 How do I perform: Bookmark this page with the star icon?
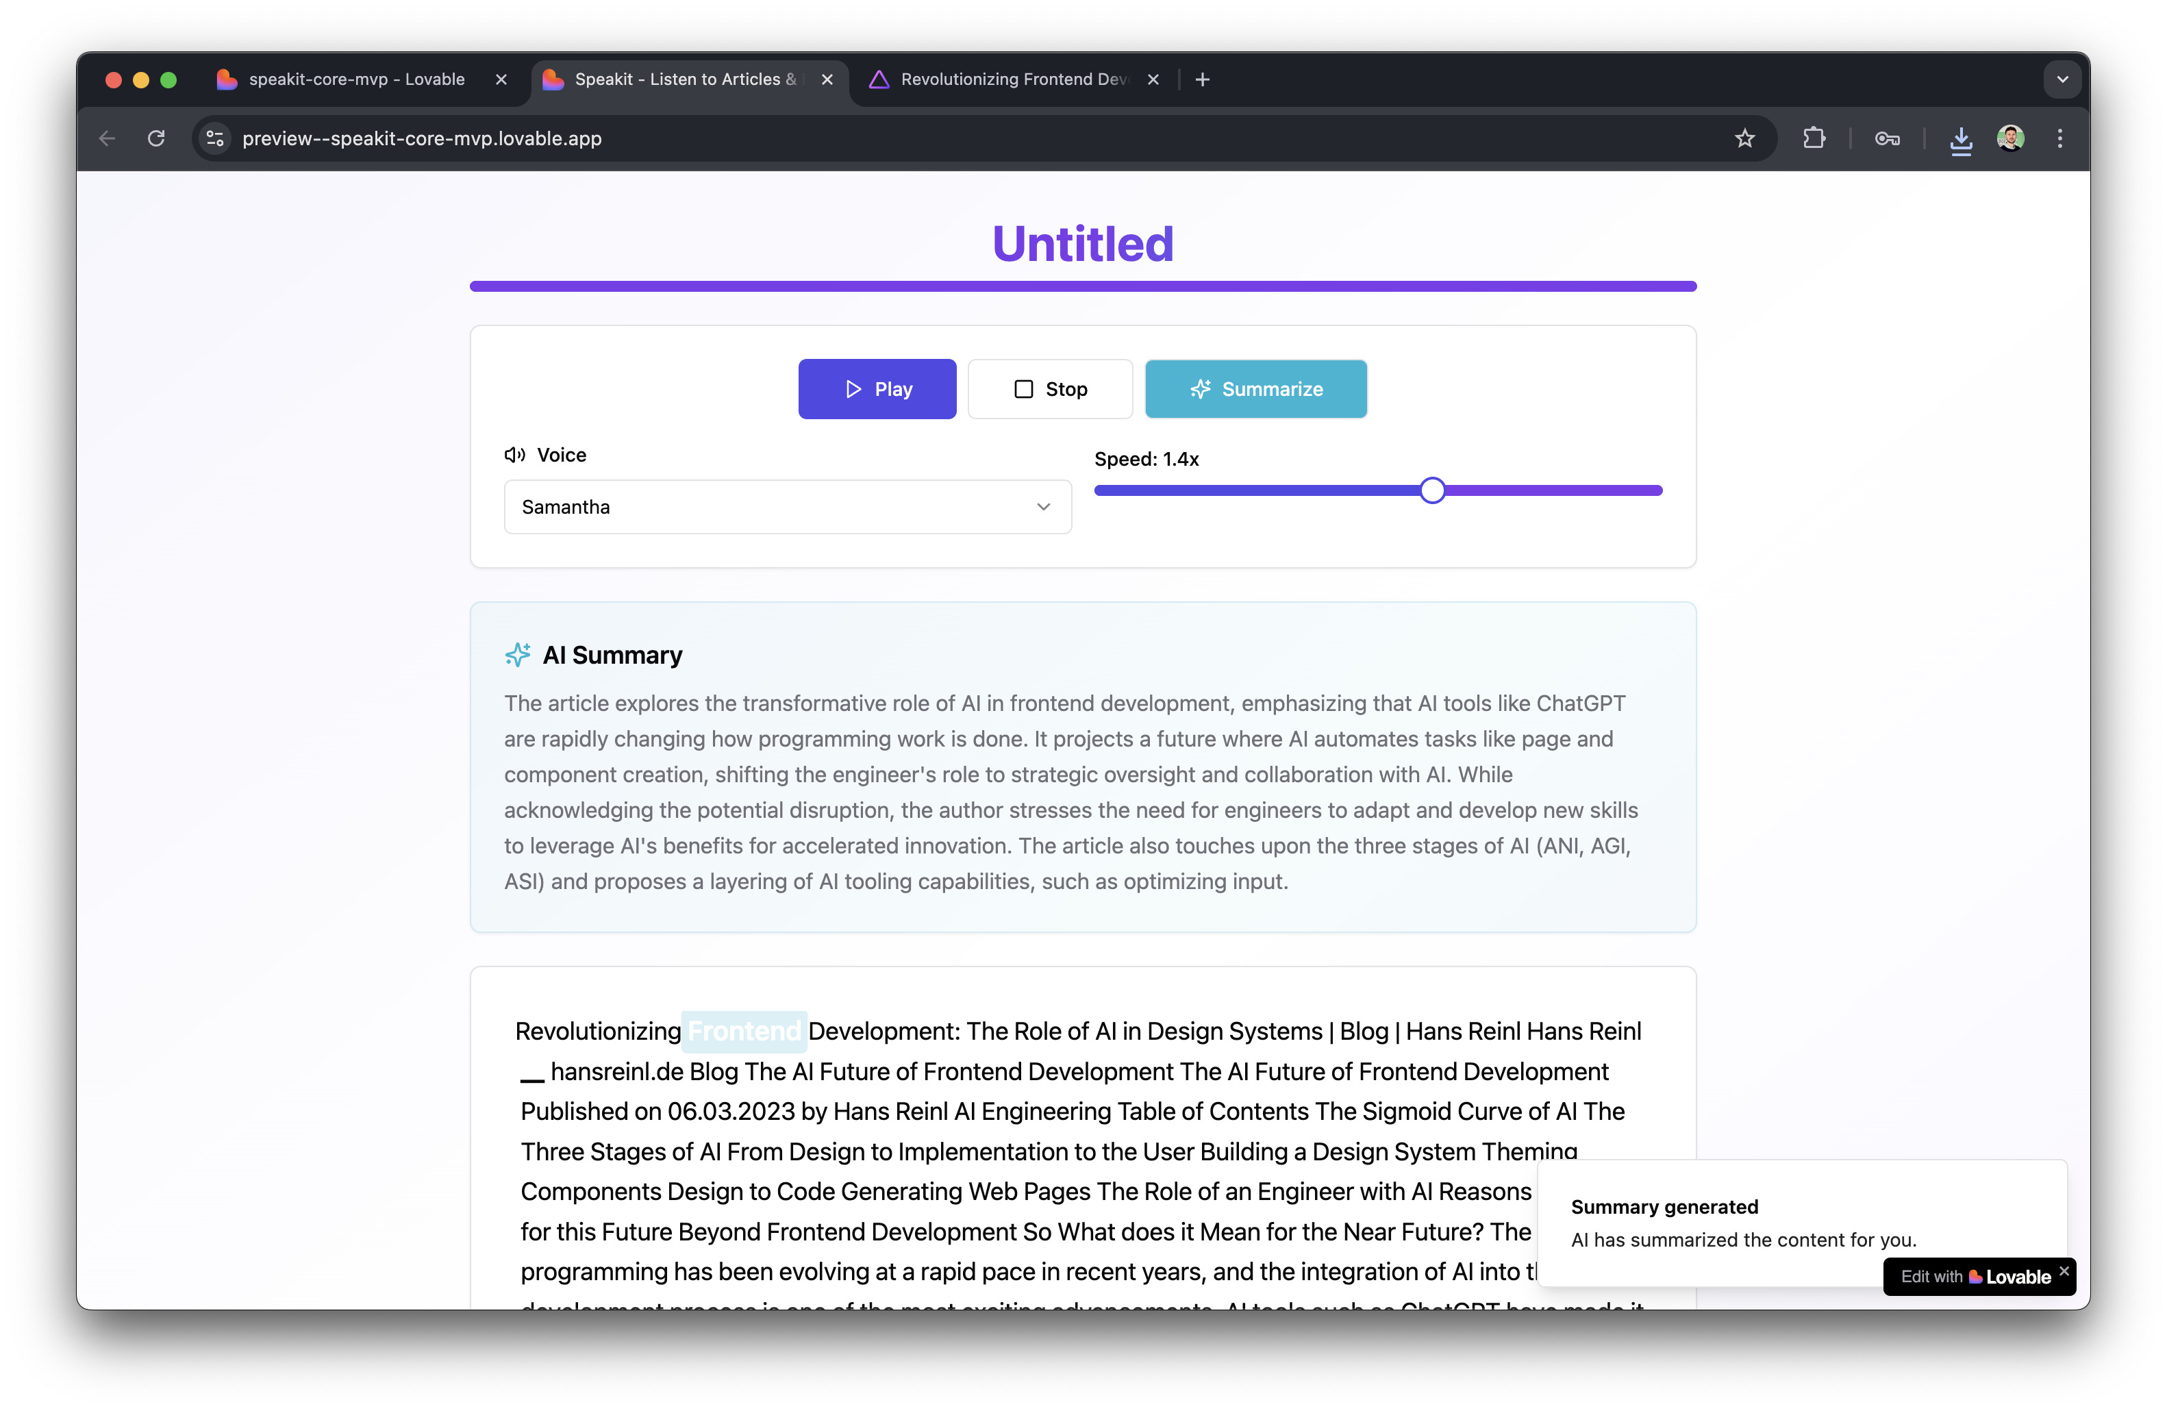pos(1744,138)
